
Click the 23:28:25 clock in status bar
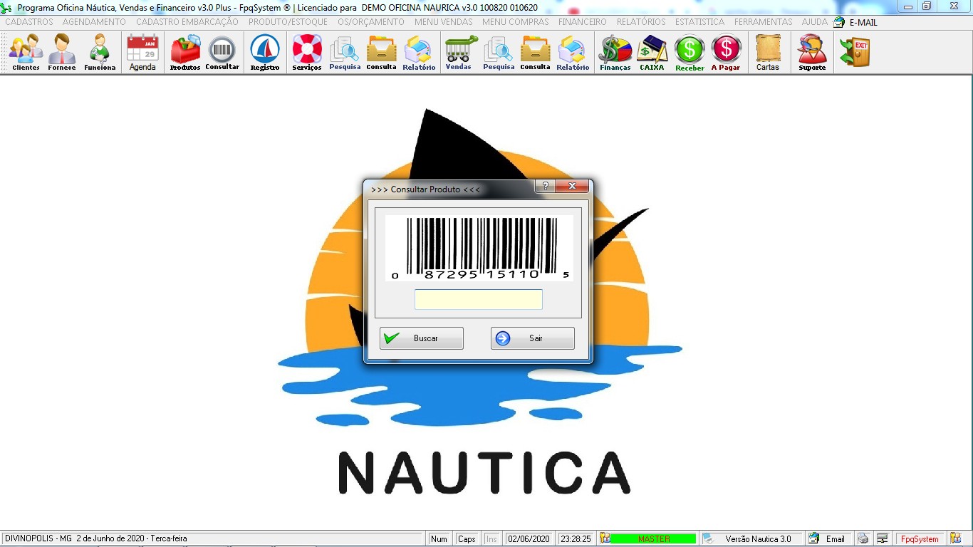(x=576, y=538)
